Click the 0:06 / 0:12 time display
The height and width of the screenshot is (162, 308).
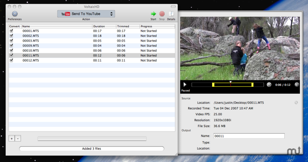click(x=283, y=85)
